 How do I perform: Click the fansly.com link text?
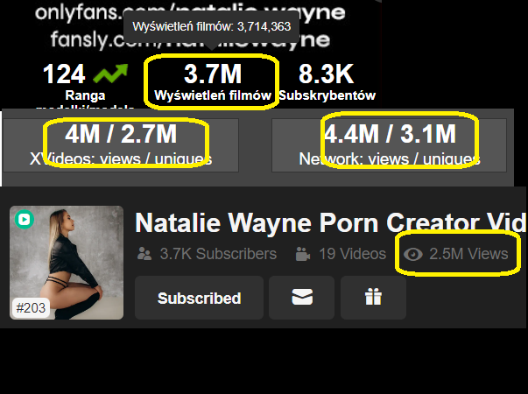tap(190, 39)
